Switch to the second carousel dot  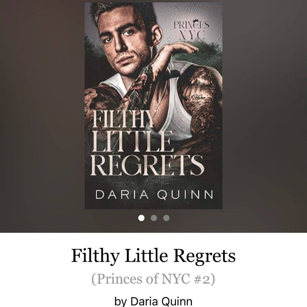tap(154, 218)
